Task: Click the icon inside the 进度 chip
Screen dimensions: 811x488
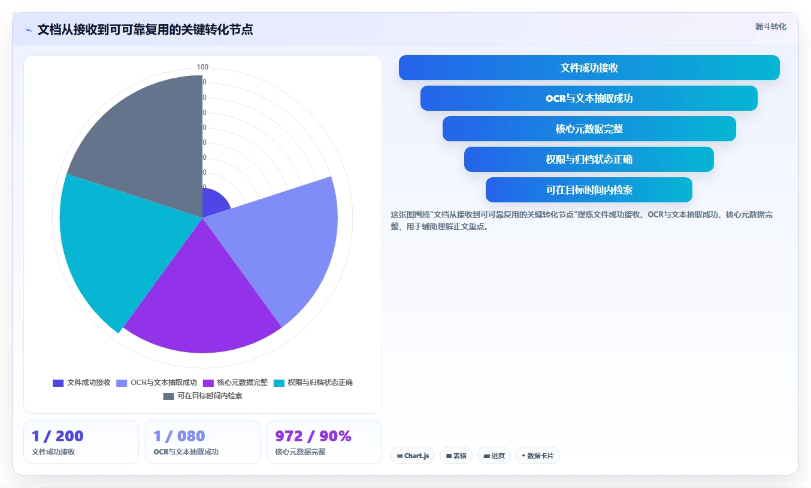Action: (x=486, y=456)
